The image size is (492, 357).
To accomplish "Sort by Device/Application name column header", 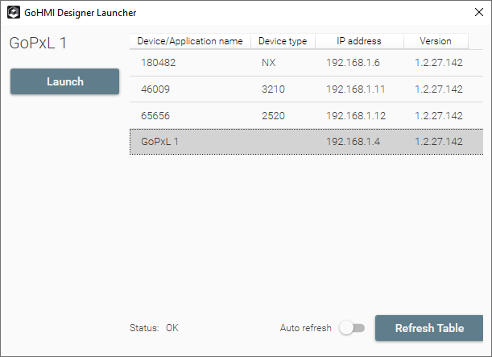I will click(190, 41).
